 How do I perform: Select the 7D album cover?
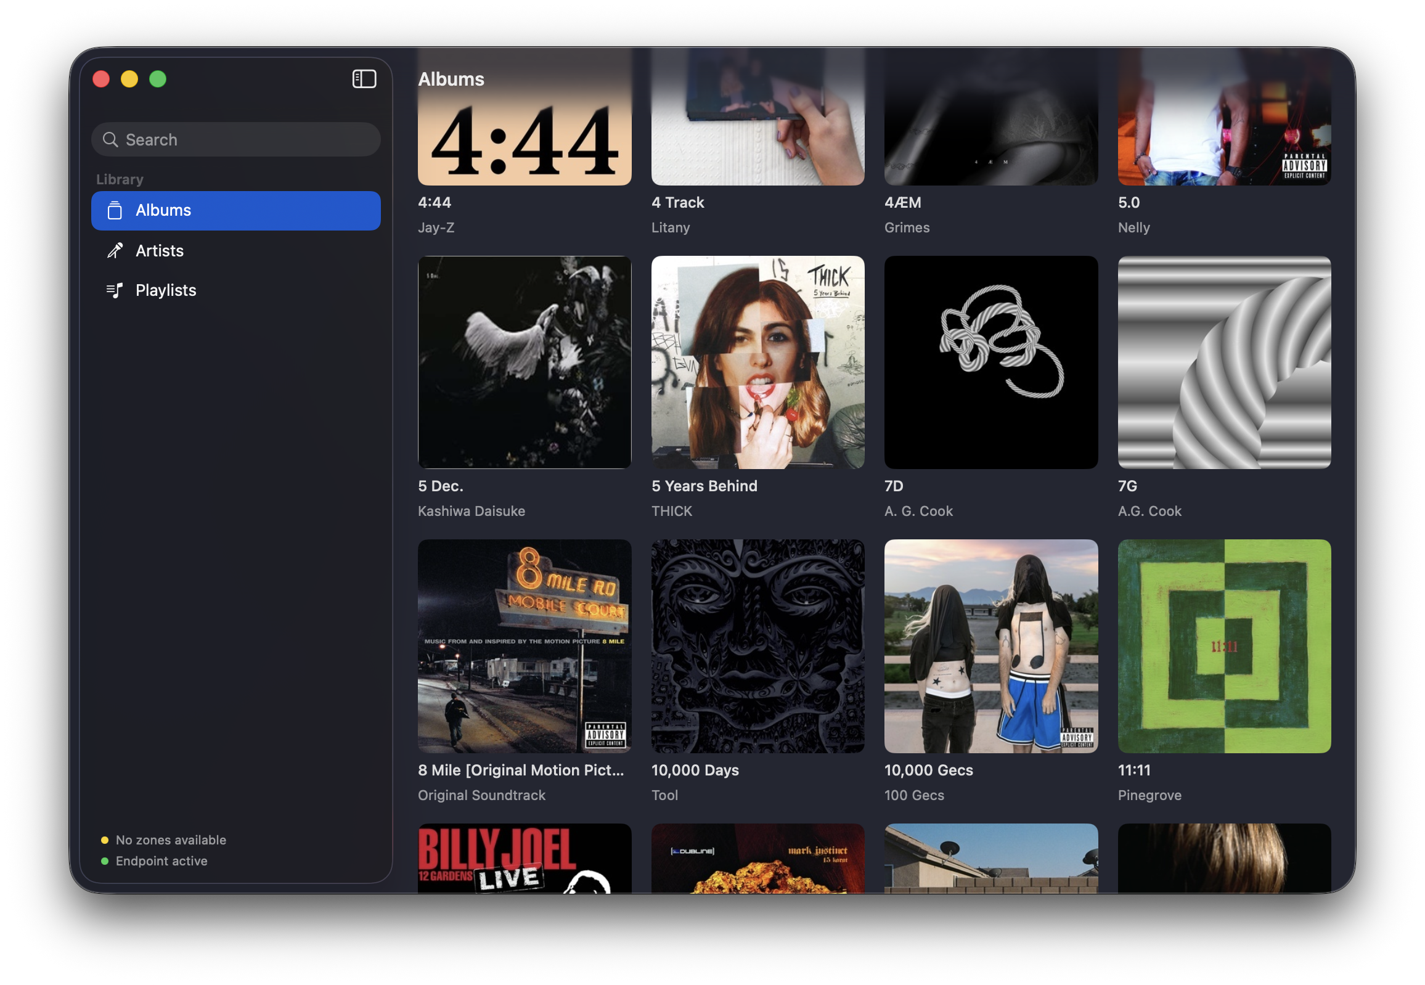pos(990,362)
